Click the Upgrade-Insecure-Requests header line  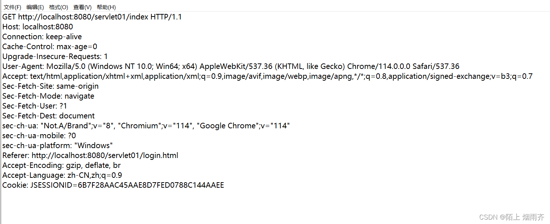(55, 56)
